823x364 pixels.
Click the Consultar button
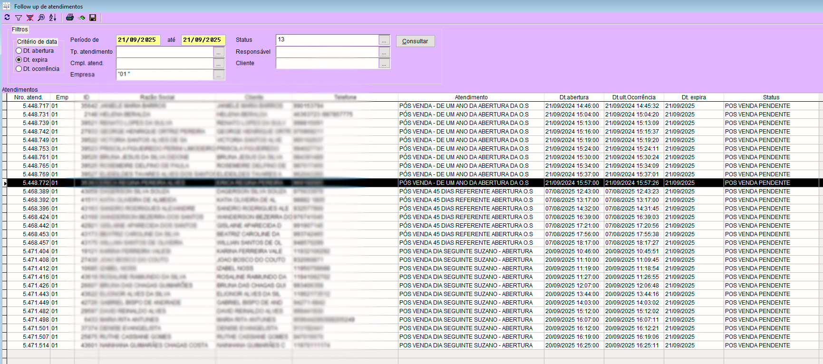[416, 41]
